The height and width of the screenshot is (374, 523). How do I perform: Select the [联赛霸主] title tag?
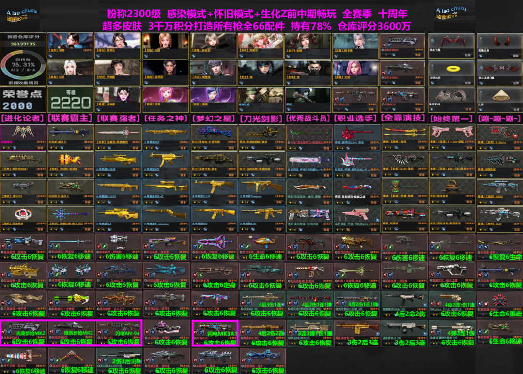pyautogui.click(x=70, y=119)
